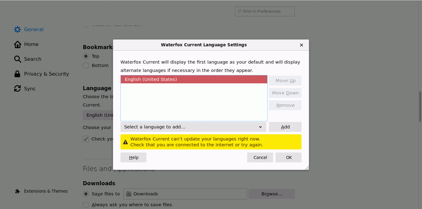Open the General preferences category
The height and width of the screenshot is (209, 422).
coord(29,30)
